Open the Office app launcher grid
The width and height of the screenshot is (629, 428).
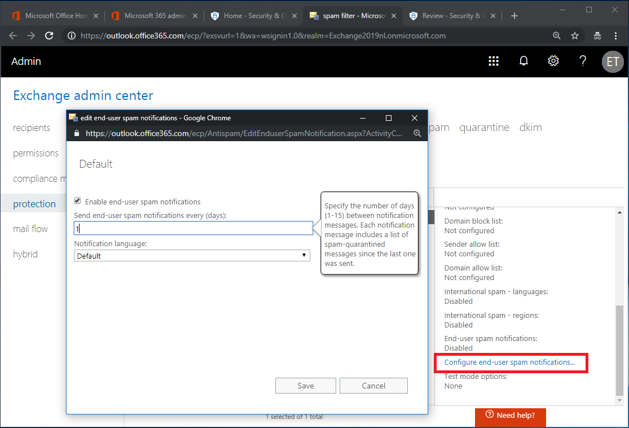coord(494,62)
